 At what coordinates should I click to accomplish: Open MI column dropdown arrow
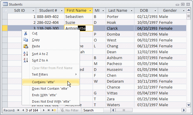pos(103,11)
